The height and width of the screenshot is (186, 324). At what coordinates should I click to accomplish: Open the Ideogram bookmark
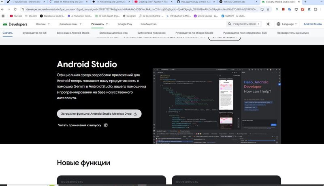(129, 16)
